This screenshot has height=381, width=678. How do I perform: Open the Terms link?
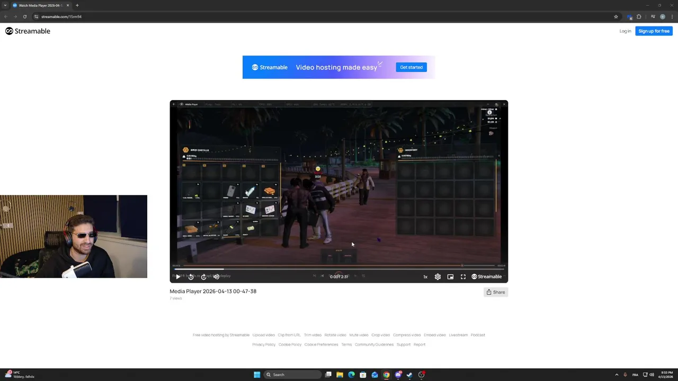(x=346, y=344)
